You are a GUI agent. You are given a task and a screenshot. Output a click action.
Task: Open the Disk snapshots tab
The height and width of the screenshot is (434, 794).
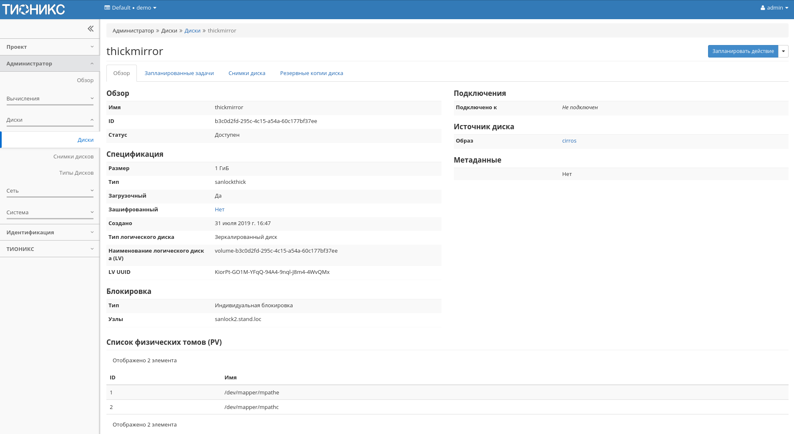247,73
